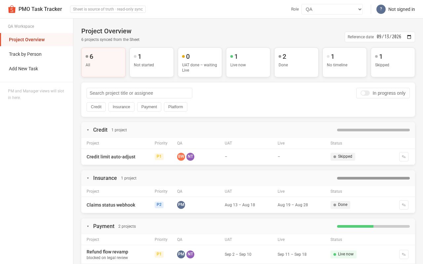This screenshot has height=264, width=423.
Task: Click the Not signed in label
Action: point(402,9)
